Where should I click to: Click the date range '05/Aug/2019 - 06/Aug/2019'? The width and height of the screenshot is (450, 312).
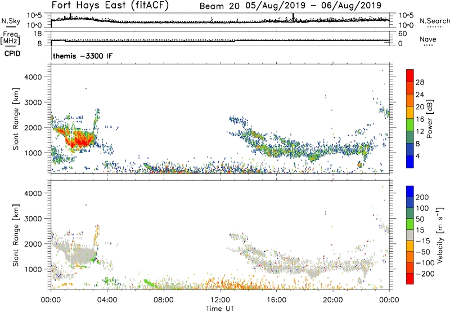pyautogui.click(x=313, y=6)
